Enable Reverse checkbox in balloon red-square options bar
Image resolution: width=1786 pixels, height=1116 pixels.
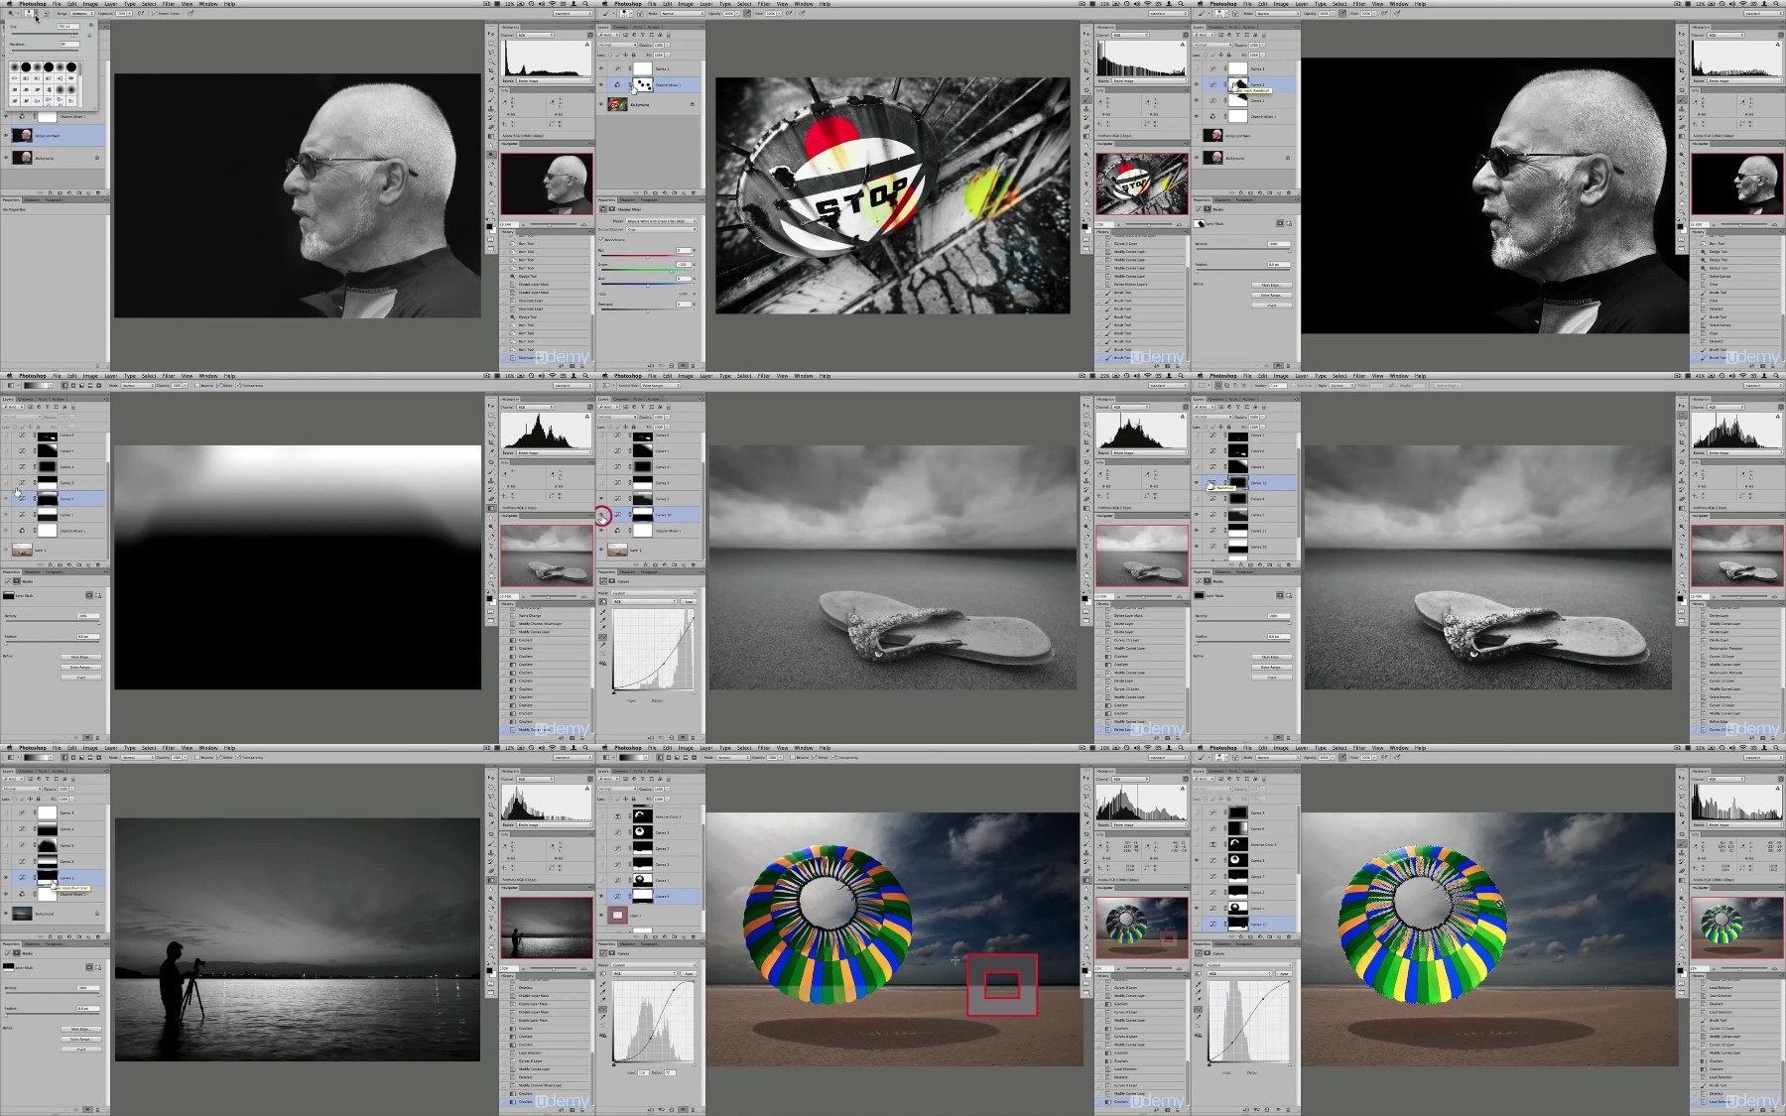[x=793, y=757]
